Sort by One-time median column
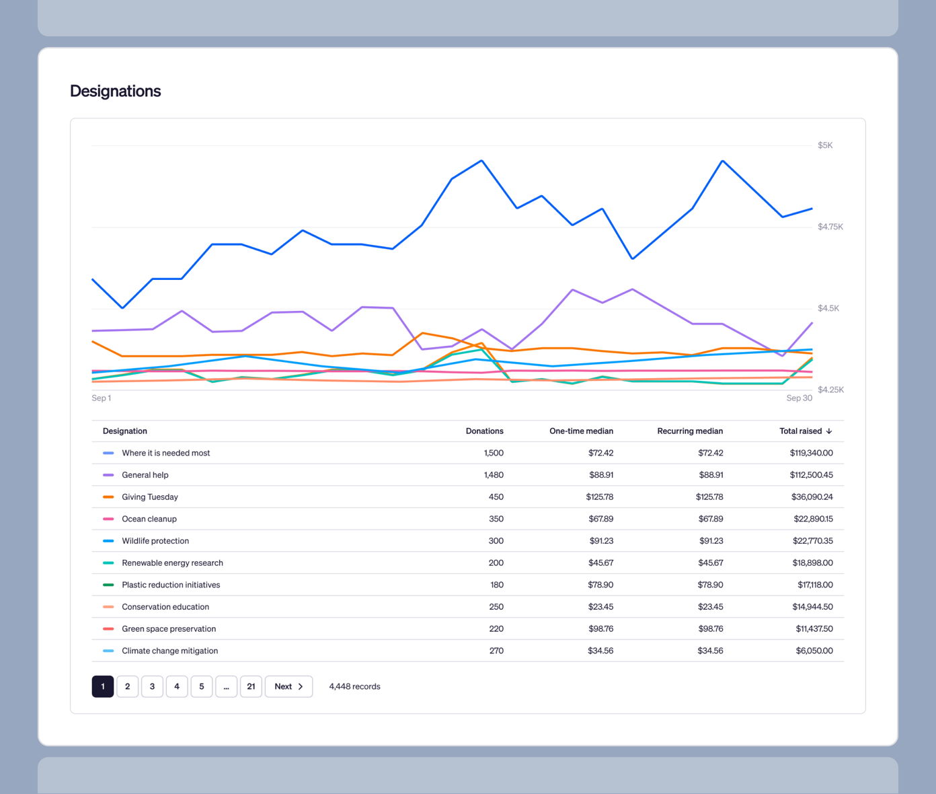 (x=581, y=431)
